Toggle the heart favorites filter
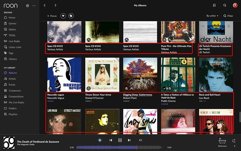Screen dimensions: 241x151 point(63,16)
